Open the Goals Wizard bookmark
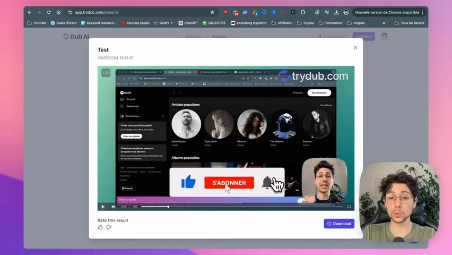Screen dimensions: 452x255 pyautogui.click(x=64, y=23)
